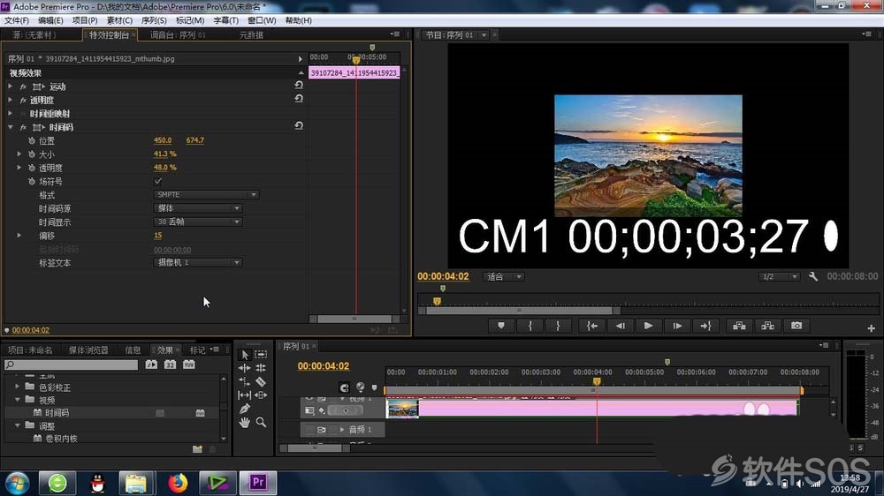The width and height of the screenshot is (884, 496).
Task: Step forward one frame
Action: [677, 326]
